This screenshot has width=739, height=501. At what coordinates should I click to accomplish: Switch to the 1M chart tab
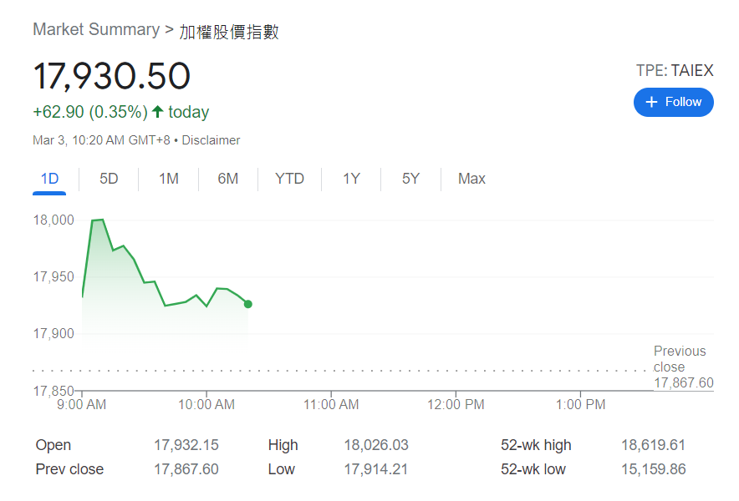(x=169, y=179)
